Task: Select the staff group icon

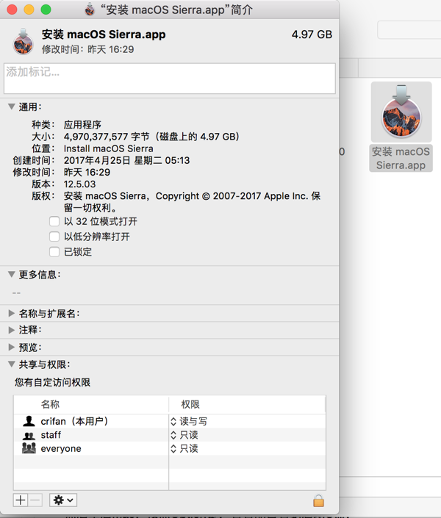Action: (x=29, y=436)
